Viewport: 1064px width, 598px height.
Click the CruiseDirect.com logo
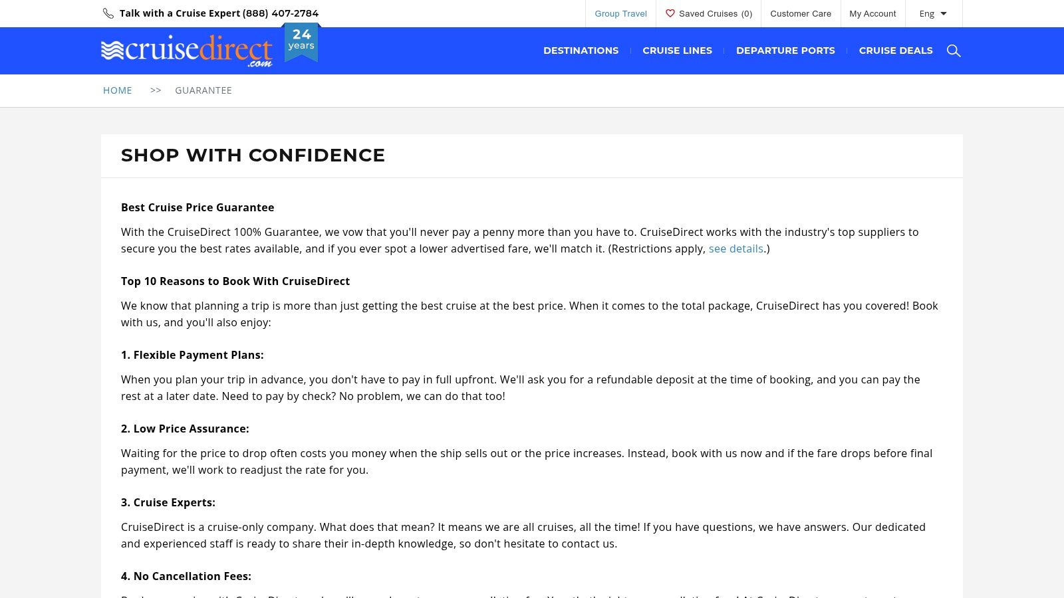pyautogui.click(x=187, y=50)
